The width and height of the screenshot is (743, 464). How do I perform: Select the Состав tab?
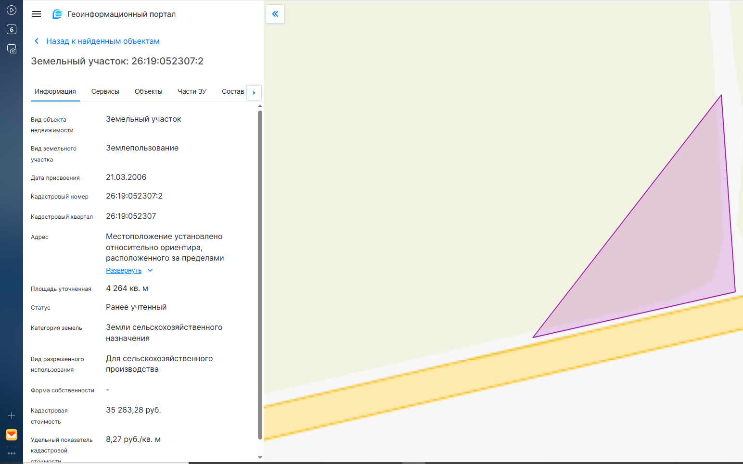tap(233, 91)
